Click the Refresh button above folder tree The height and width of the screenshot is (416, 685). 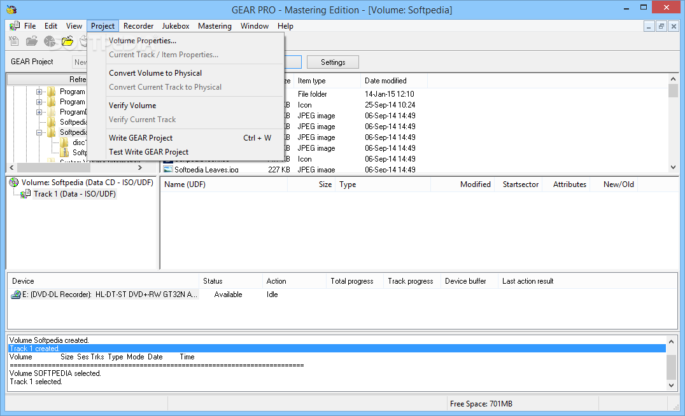click(47, 80)
